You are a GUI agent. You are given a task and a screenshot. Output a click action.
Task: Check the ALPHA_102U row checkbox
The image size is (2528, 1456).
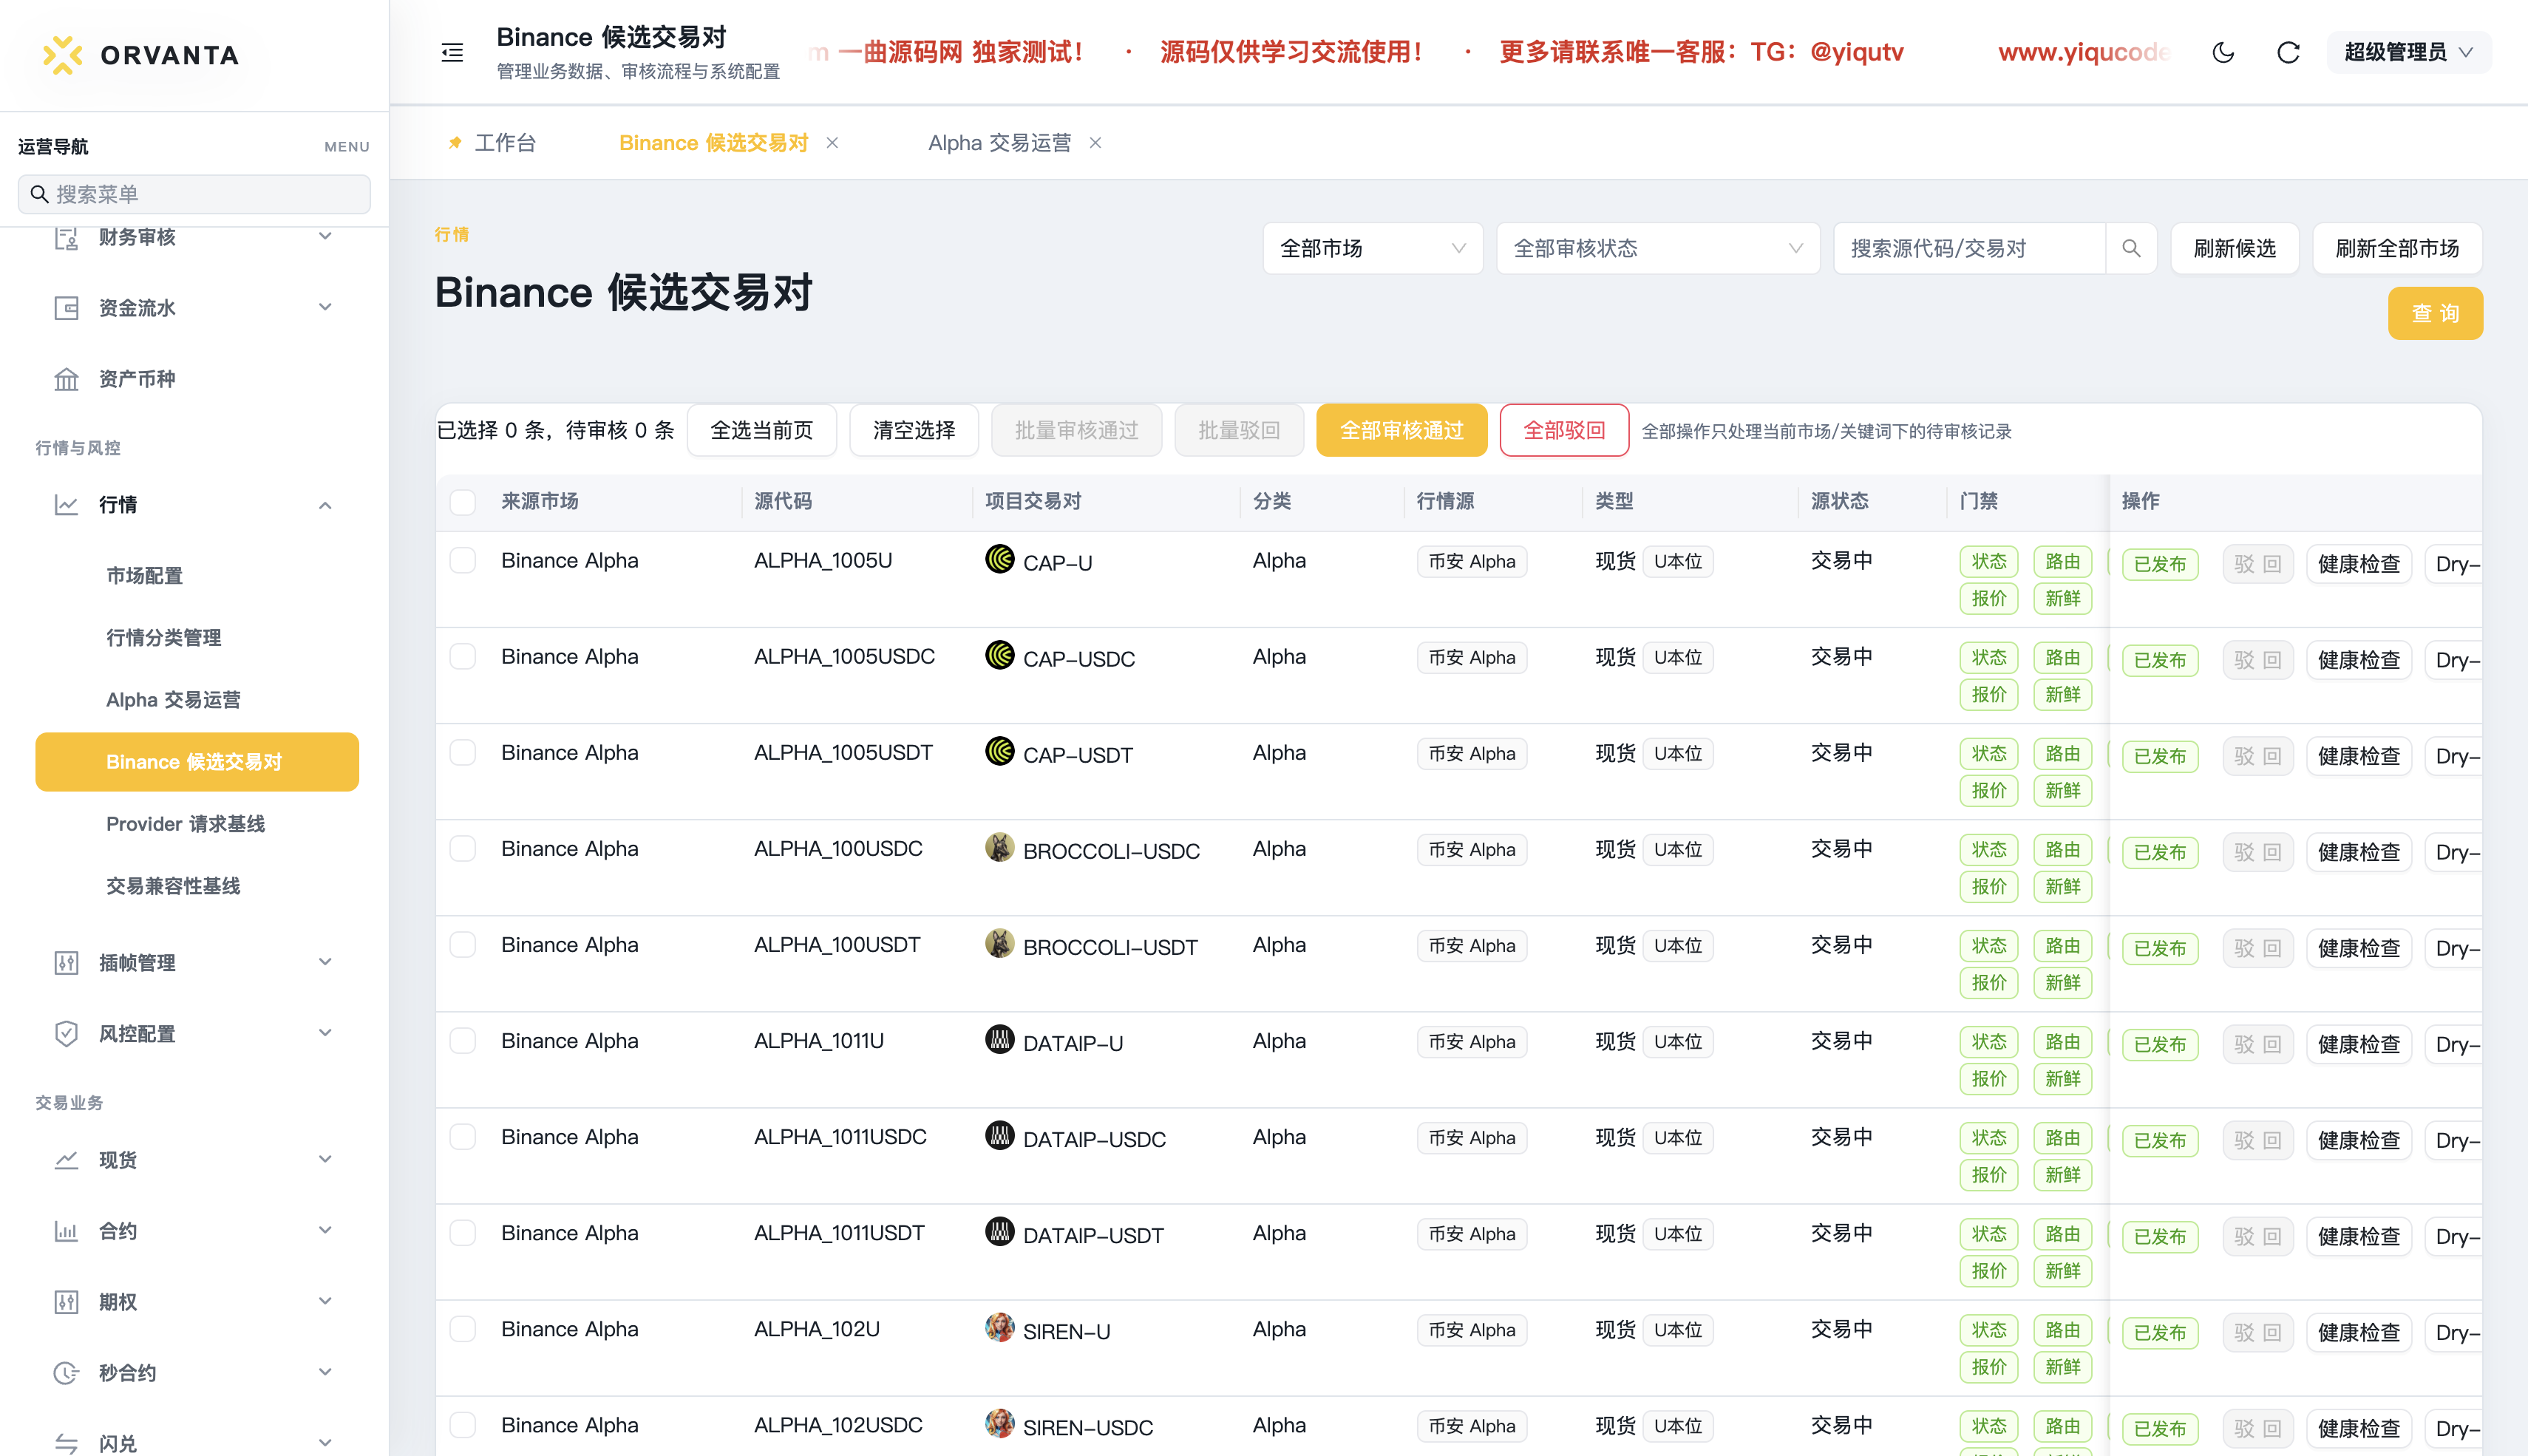pyautogui.click(x=462, y=1328)
